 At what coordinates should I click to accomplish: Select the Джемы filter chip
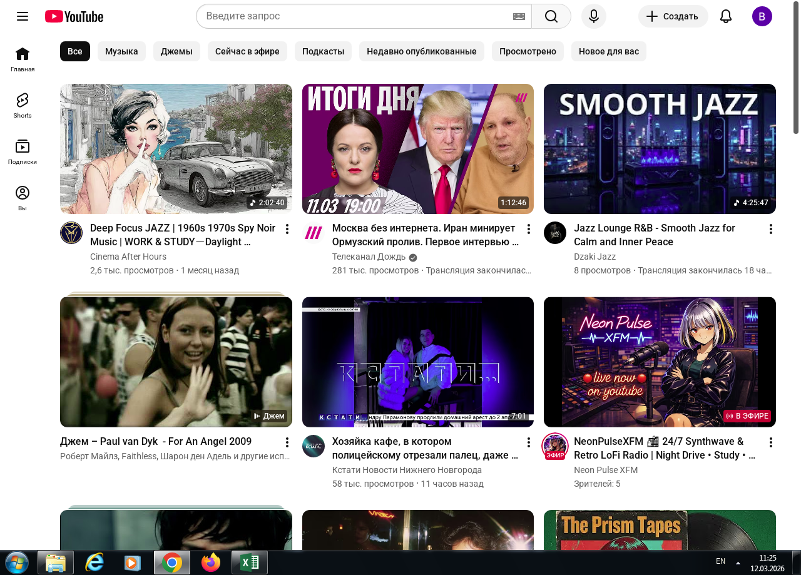176,51
